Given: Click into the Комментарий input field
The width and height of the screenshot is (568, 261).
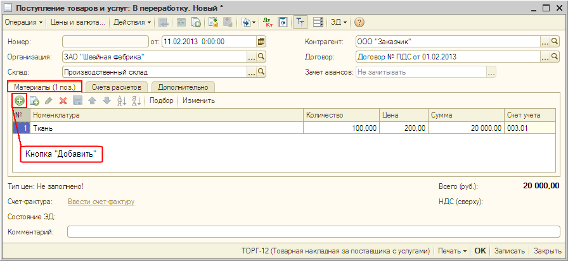Looking at the screenshot, I should pos(313,232).
